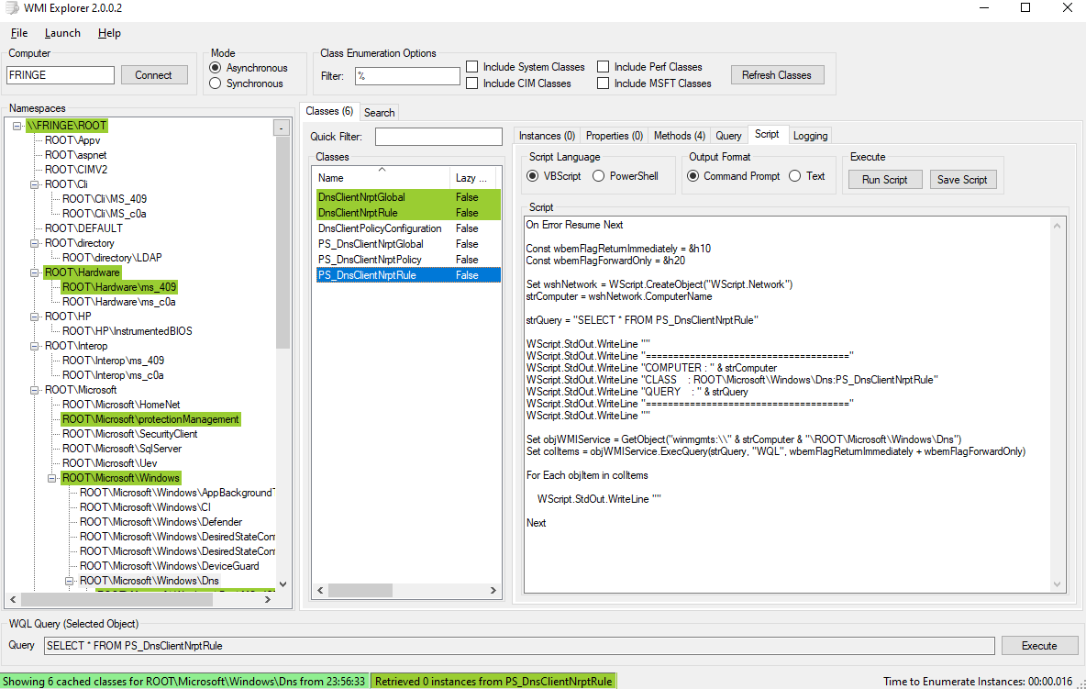Click the Refresh Classes button
1086x689 pixels.
(777, 75)
